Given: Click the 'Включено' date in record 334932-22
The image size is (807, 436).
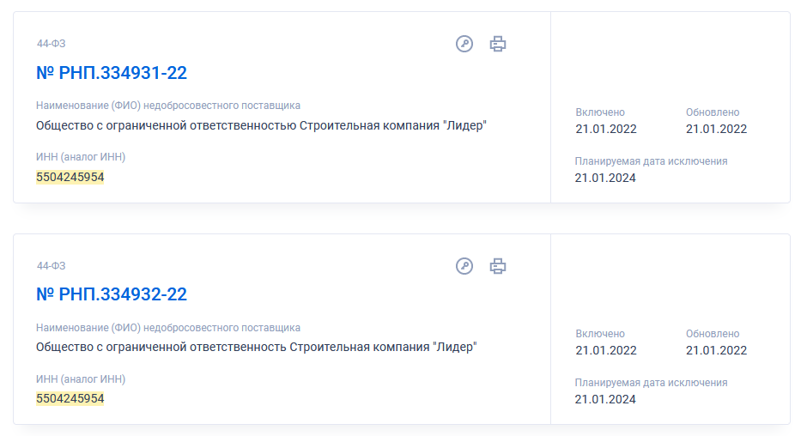Looking at the screenshot, I should (606, 351).
